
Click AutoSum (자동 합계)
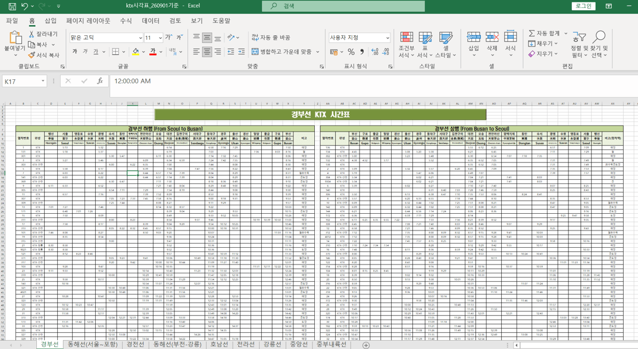[x=545, y=33]
